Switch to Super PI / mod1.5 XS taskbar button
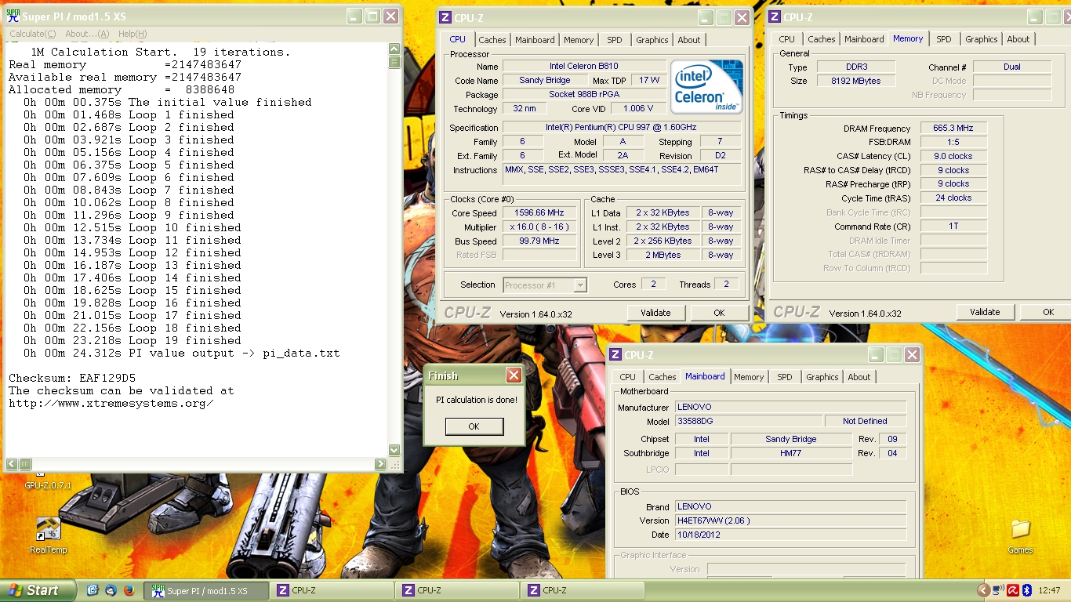 207,590
